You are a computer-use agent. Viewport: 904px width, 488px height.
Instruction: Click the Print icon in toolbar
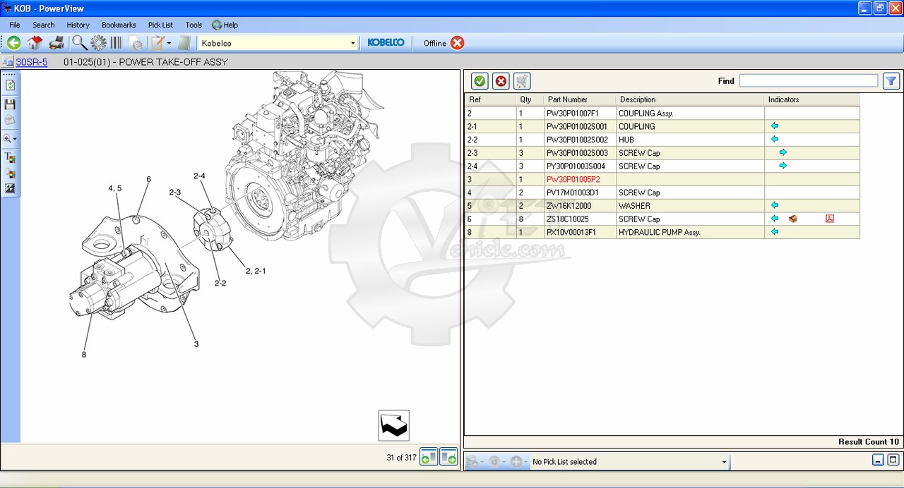[x=56, y=43]
